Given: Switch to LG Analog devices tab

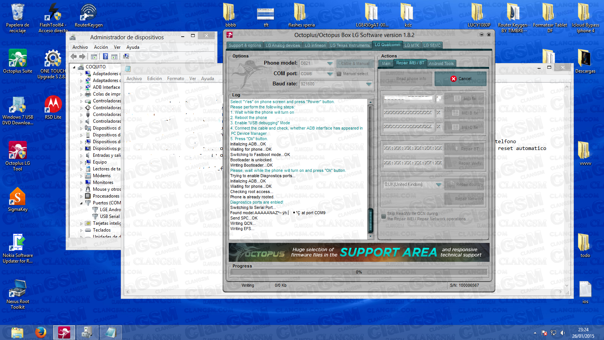Looking at the screenshot, I should pos(283,45).
